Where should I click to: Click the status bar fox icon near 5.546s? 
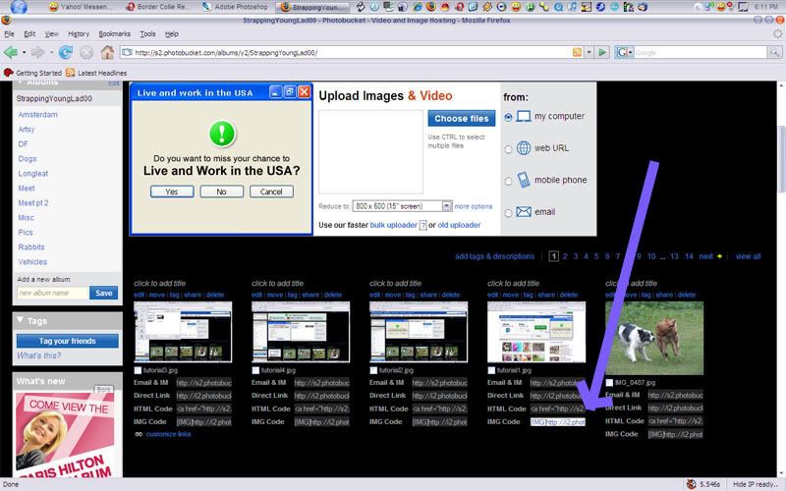click(x=692, y=484)
